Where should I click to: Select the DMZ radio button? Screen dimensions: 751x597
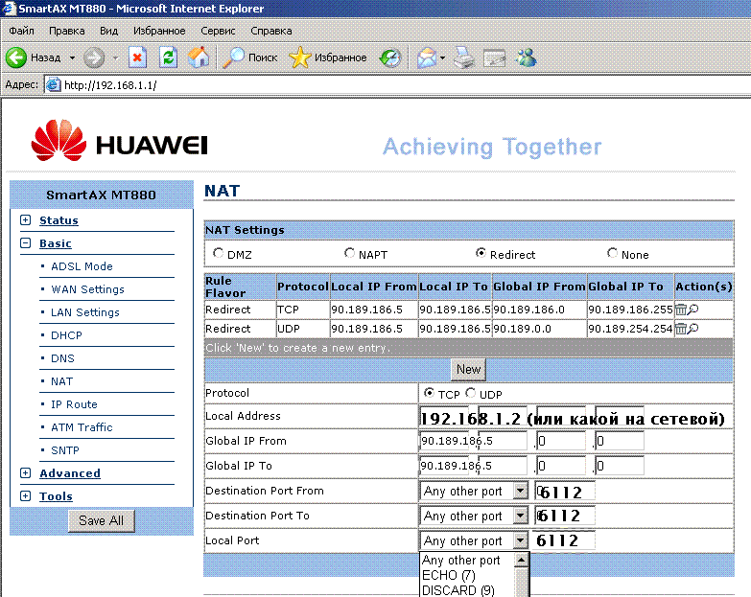point(219,253)
